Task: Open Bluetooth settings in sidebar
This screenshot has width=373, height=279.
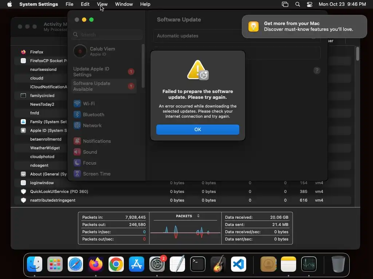Action: pyautogui.click(x=89, y=114)
